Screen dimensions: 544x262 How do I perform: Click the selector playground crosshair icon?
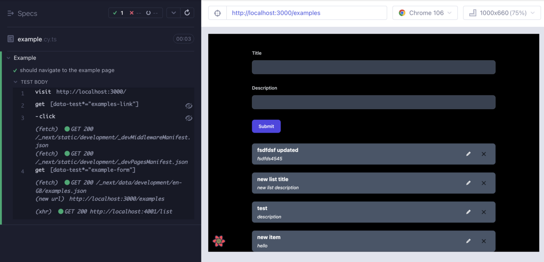click(218, 13)
